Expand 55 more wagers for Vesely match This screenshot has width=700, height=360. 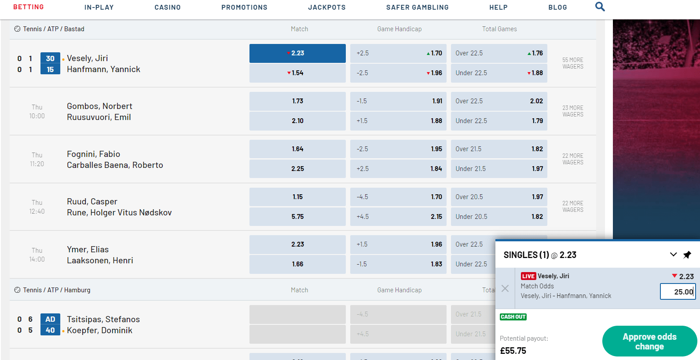point(572,63)
